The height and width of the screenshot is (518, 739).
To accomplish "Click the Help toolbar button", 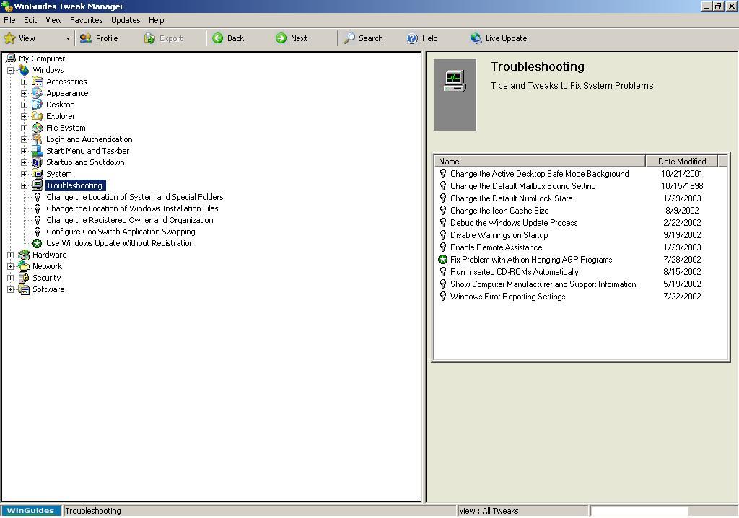I will point(422,38).
